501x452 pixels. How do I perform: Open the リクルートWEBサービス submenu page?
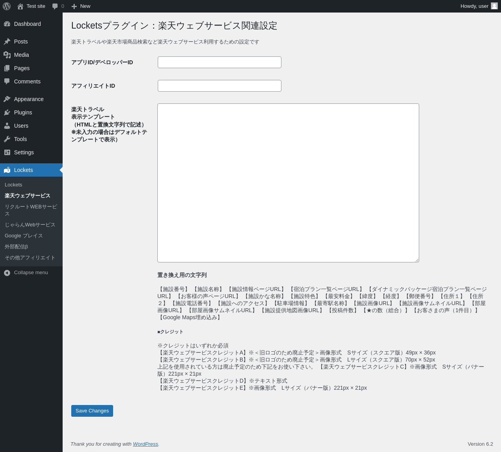coord(31,210)
